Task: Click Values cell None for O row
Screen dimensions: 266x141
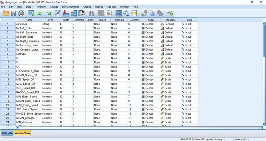Action: [x=102, y=67]
